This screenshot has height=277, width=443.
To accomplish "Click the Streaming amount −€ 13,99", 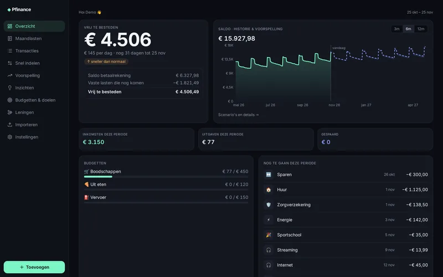I will tap(419, 250).
